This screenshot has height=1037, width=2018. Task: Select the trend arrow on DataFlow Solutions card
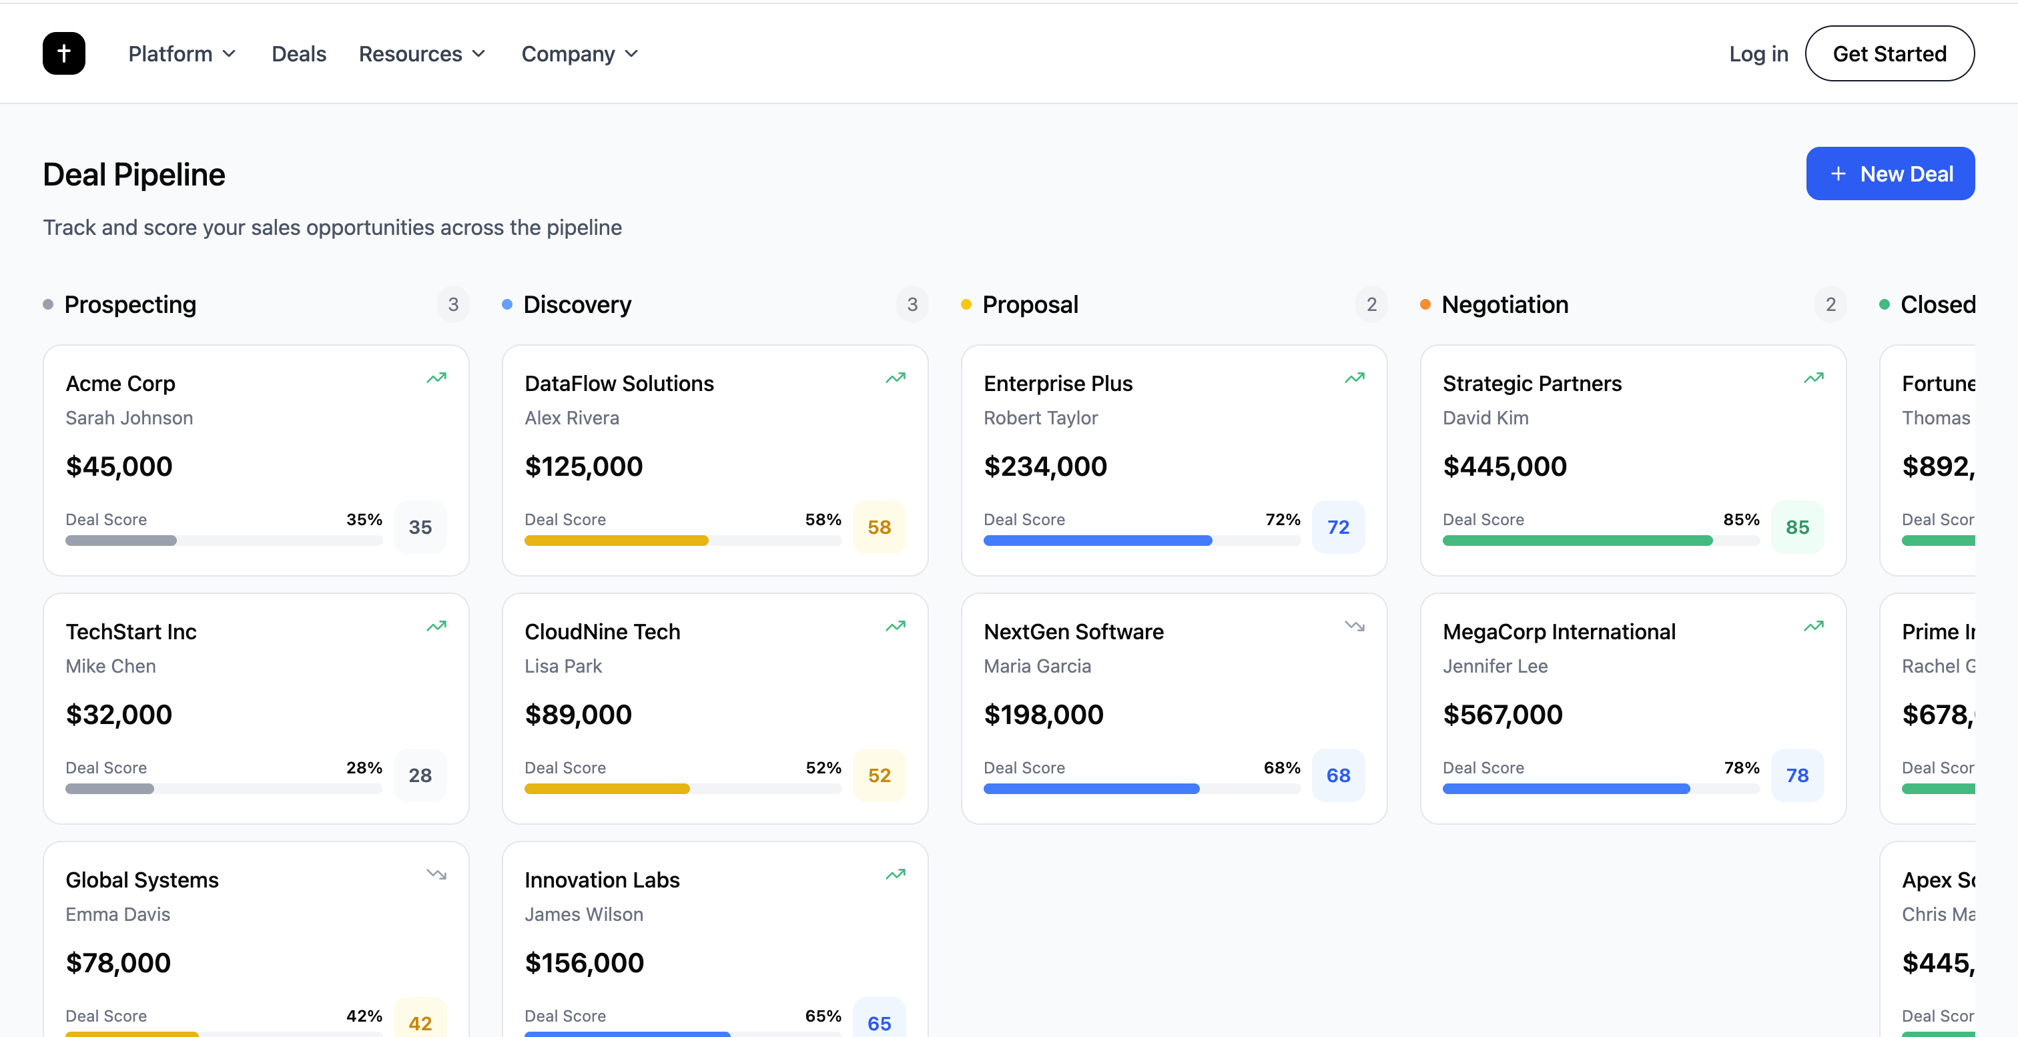click(896, 378)
